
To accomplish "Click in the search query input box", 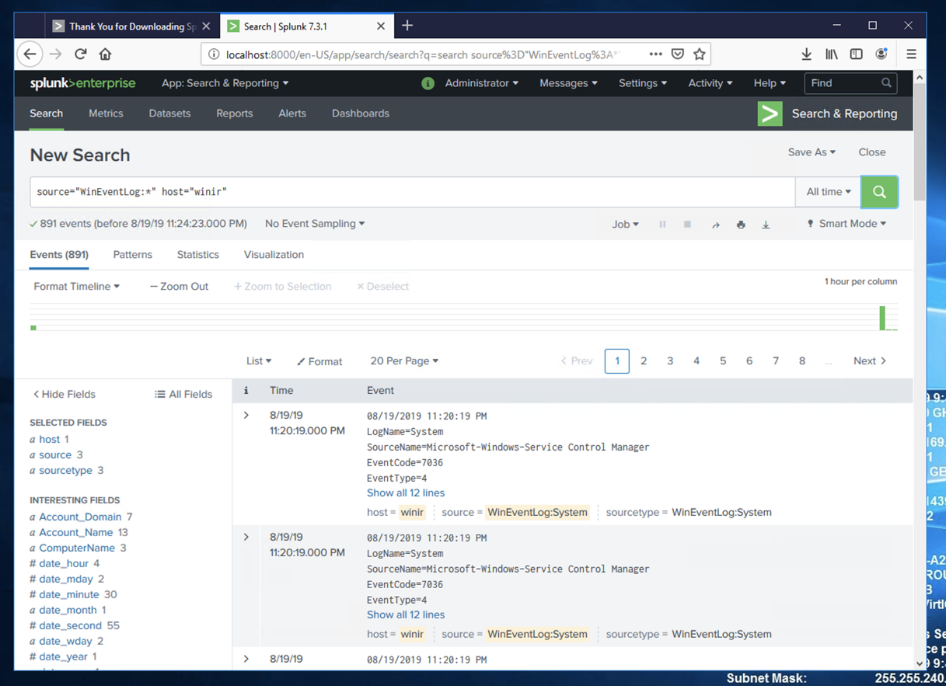I will (x=413, y=192).
